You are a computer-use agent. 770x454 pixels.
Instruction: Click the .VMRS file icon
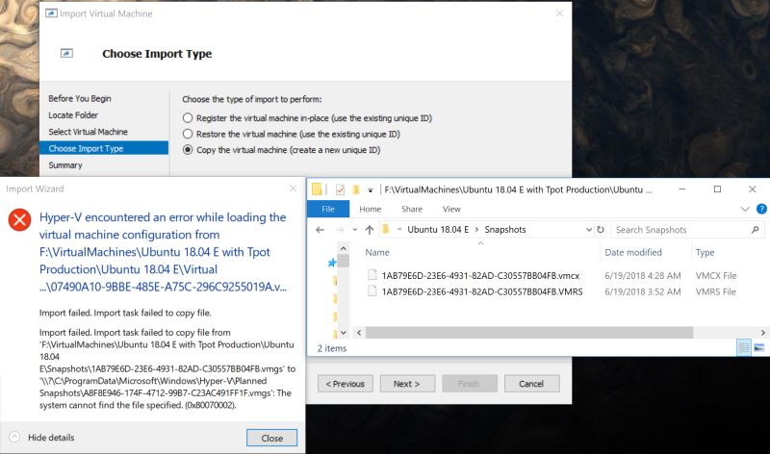tap(372, 291)
